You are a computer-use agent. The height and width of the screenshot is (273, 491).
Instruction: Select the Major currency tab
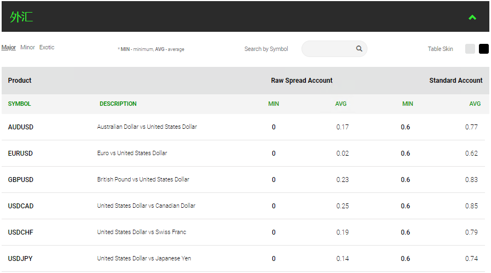pyautogui.click(x=8, y=47)
